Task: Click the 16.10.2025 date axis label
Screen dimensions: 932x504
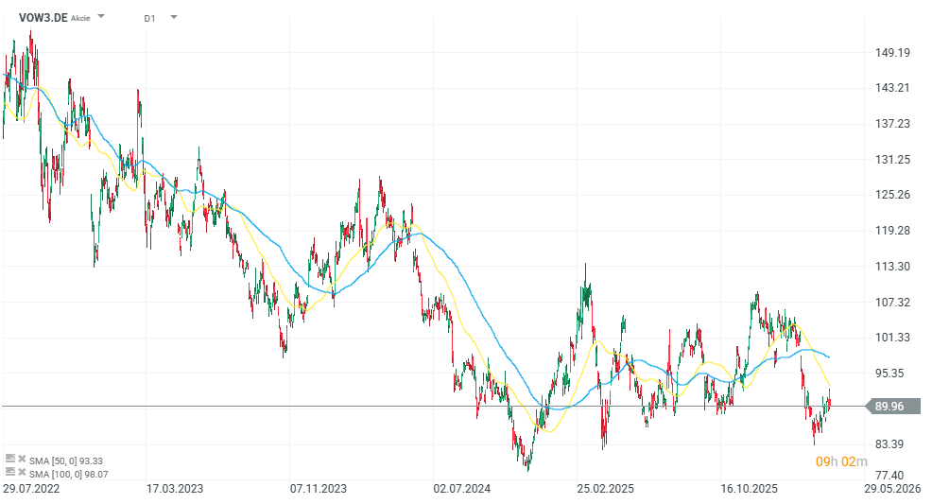Action: click(749, 489)
